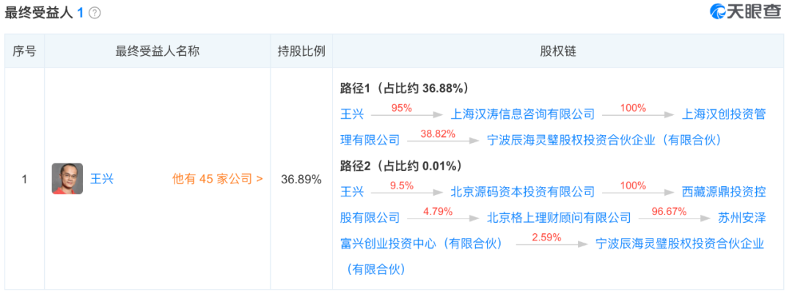
Task: Select the 36.89% shareholding value
Action: tap(301, 178)
